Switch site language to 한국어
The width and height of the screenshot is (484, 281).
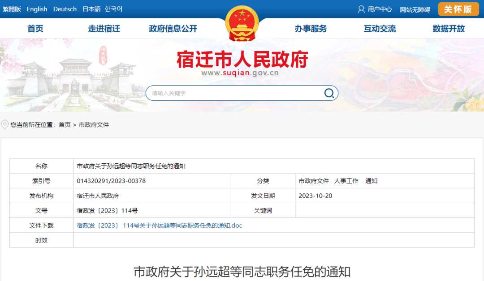pos(113,9)
